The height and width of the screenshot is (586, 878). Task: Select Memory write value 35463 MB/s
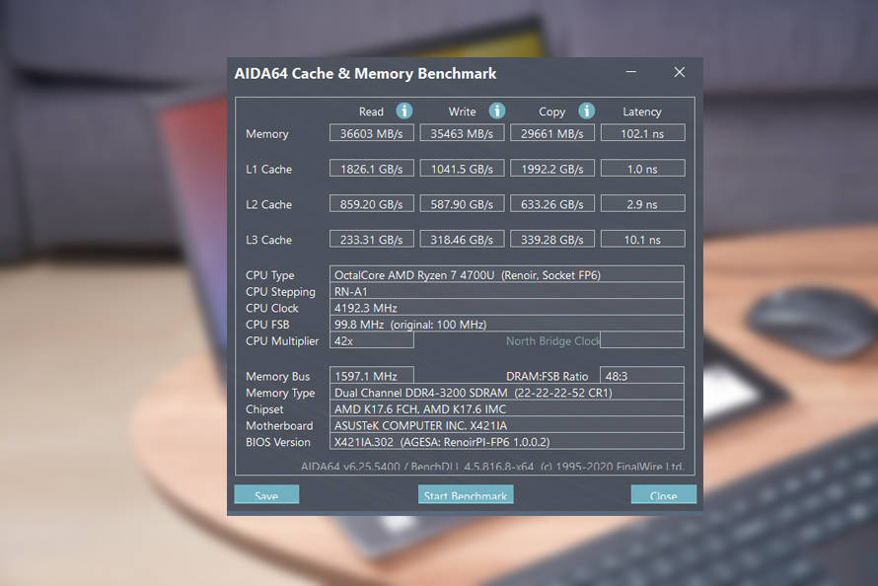click(x=462, y=133)
